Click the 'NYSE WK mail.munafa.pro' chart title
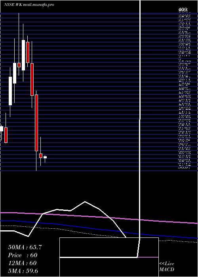Image resolution: width=198 pixels, height=277 pixels. [x=29, y=5]
